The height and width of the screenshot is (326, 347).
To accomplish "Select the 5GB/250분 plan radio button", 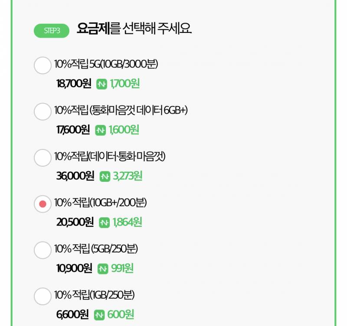I will point(42,250).
